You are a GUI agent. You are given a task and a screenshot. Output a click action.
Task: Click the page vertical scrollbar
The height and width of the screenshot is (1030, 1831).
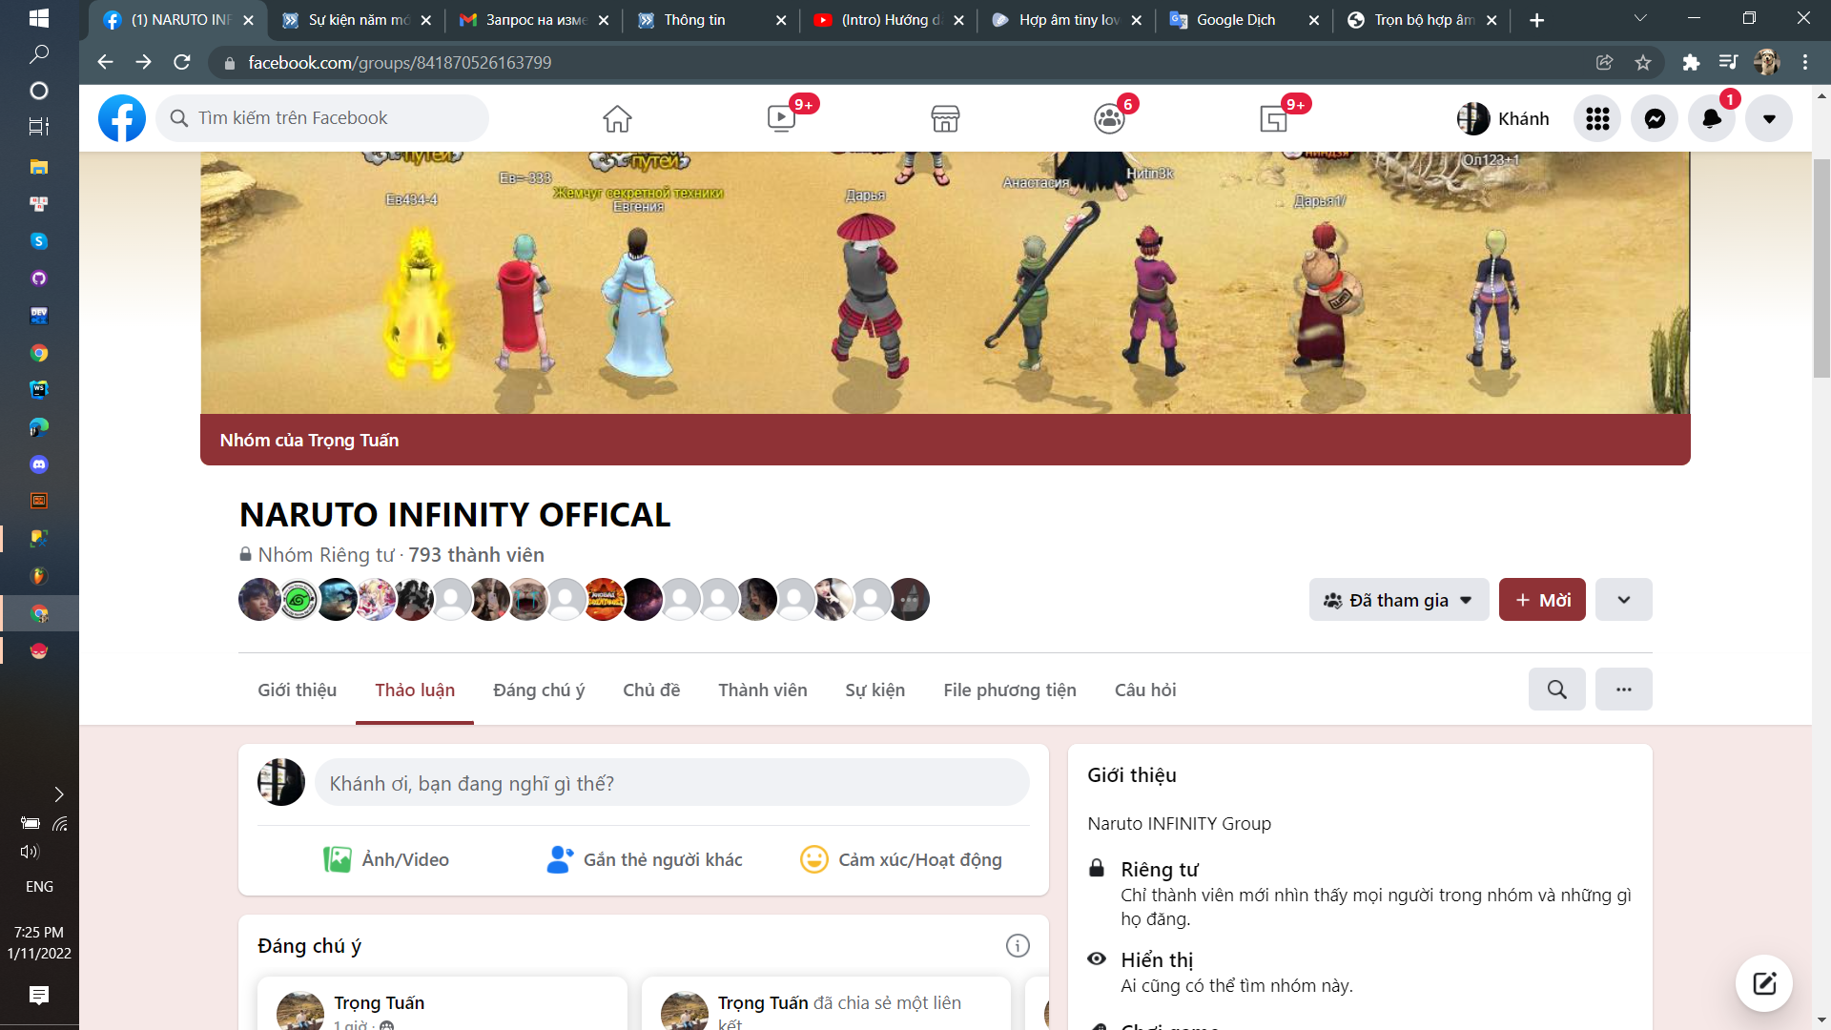(1821, 269)
